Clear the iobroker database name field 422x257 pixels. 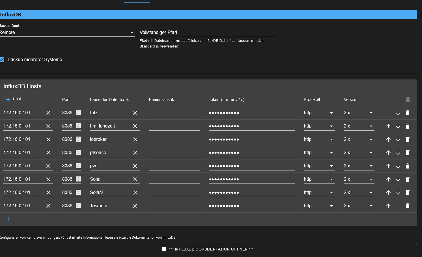click(x=135, y=139)
